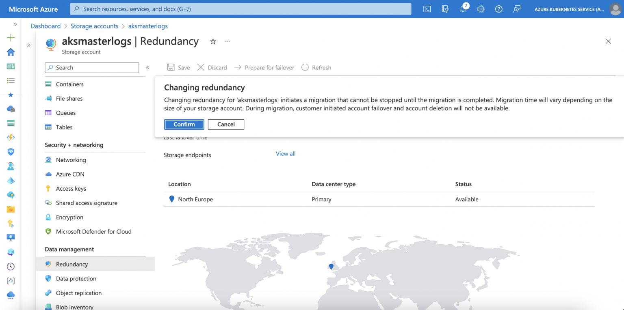Open the Notifications bell with 2 alerts
624x310 pixels.
coord(463,9)
